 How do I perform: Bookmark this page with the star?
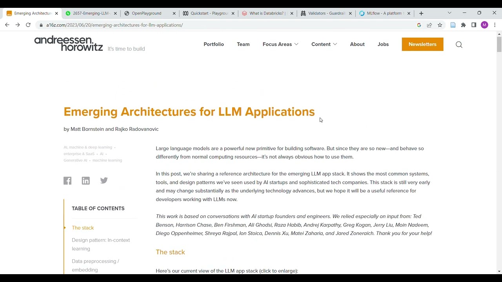tap(440, 25)
